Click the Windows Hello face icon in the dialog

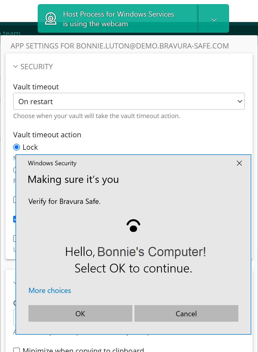tap(133, 226)
